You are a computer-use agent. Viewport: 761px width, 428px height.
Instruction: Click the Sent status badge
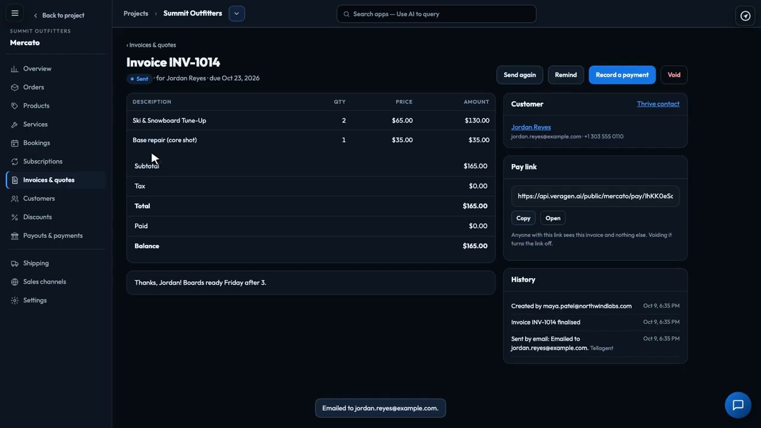139,78
